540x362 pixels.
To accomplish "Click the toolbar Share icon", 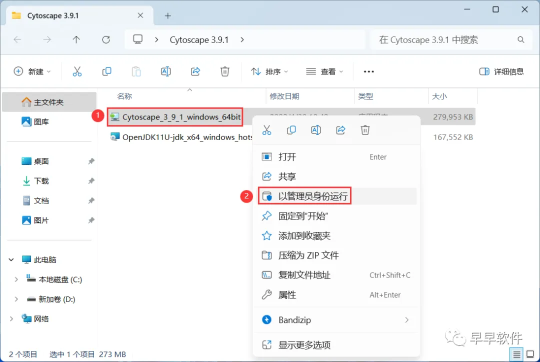I will click(x=195, y=71).
